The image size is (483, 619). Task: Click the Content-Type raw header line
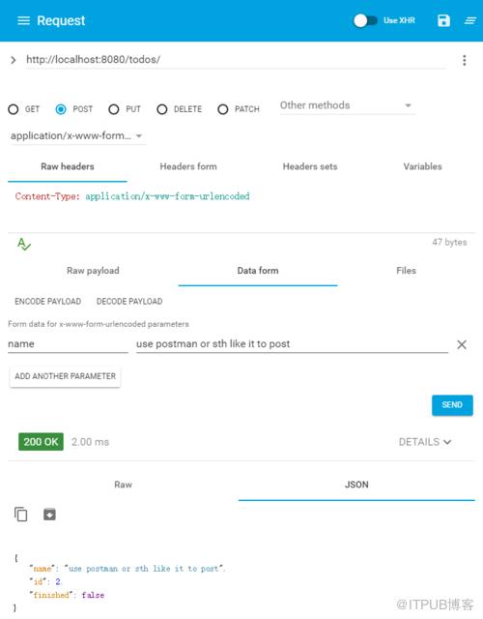coord(132,196)
